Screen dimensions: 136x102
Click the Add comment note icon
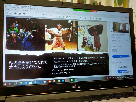tap(90, 18)
